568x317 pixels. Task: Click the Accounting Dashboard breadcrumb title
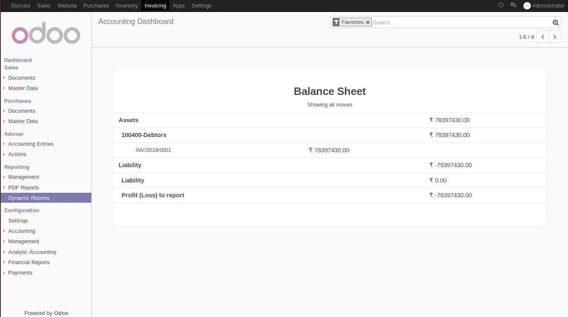coord(136,21)
